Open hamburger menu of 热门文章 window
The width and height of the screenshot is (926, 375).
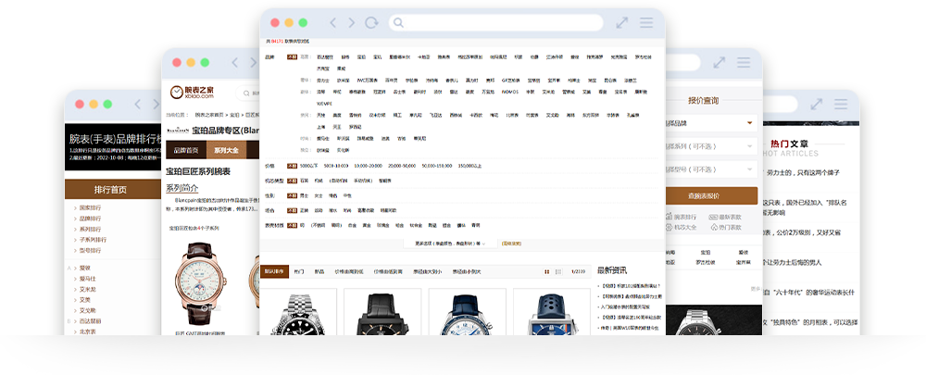[x=841, y=104]
